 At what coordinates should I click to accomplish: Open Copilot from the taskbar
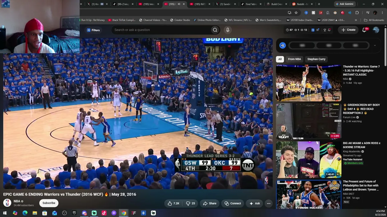click(15, 213)
